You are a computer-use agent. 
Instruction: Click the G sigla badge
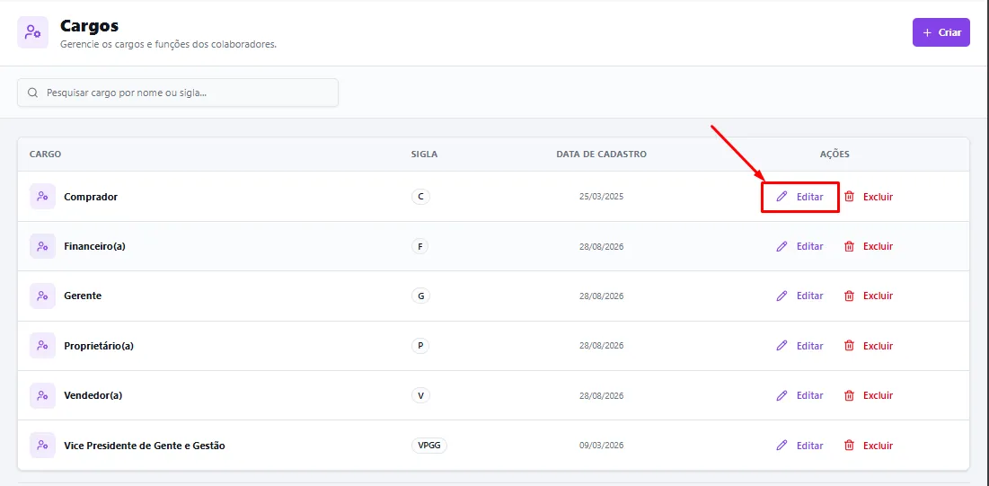[420, 296]
